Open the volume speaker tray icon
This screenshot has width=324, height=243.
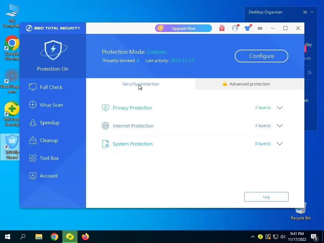(x=283, y=237)
